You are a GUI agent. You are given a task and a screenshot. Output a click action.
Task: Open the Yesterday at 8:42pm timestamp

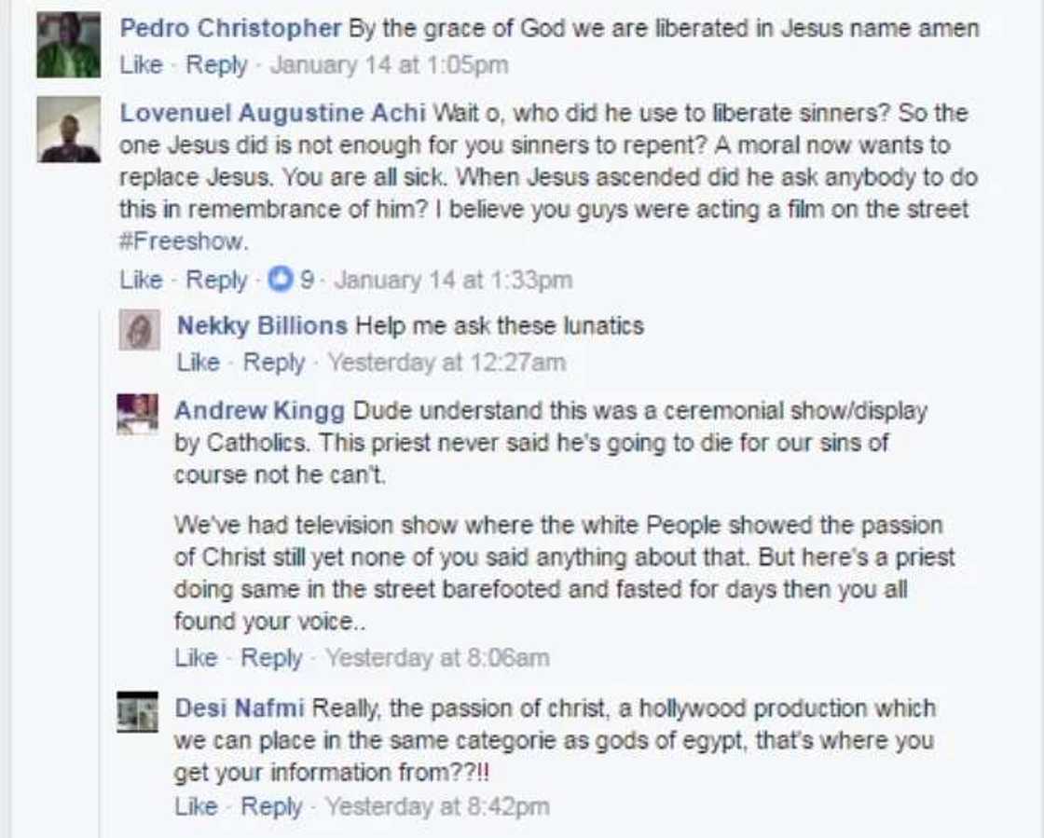click(437, 806)
